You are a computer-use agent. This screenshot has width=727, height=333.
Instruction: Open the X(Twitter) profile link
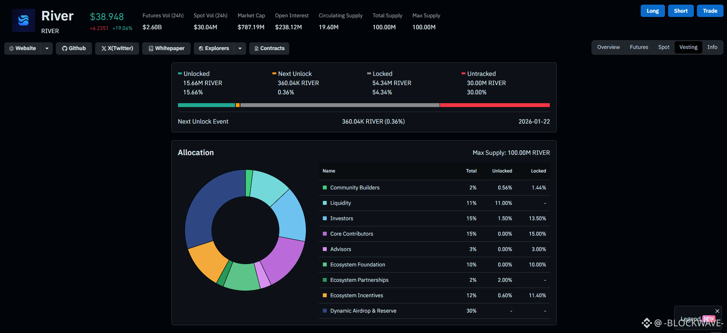[x=117, y=49]
